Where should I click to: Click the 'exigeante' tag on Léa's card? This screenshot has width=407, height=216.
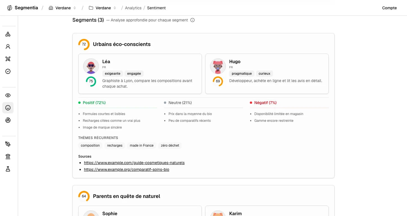112,74
